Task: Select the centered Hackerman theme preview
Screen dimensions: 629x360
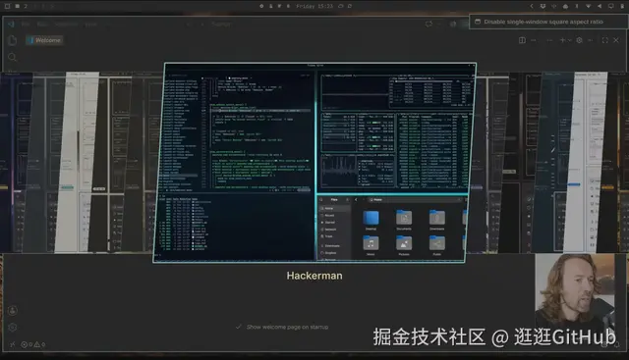Action: point(314,163)
